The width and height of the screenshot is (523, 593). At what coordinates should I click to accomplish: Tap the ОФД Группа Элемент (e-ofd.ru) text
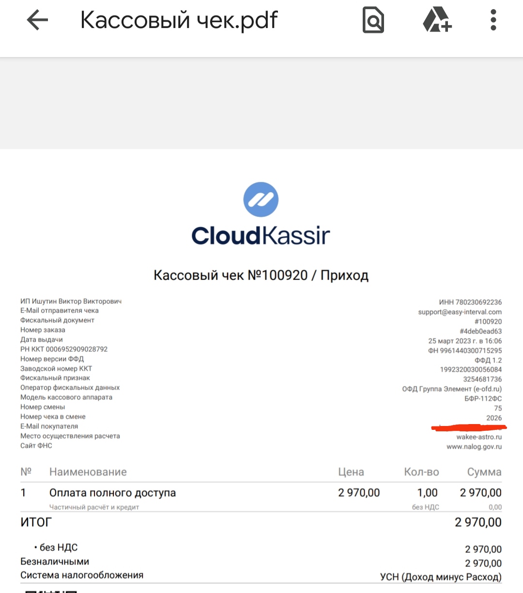tap(451, 389)
